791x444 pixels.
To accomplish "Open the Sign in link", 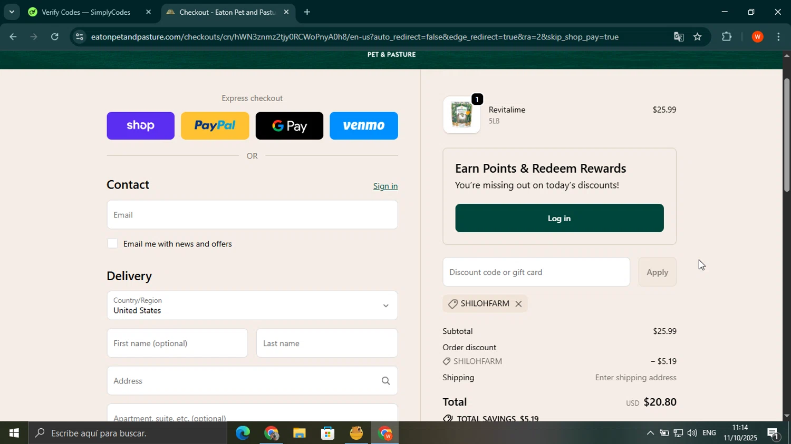I will 385,186.
